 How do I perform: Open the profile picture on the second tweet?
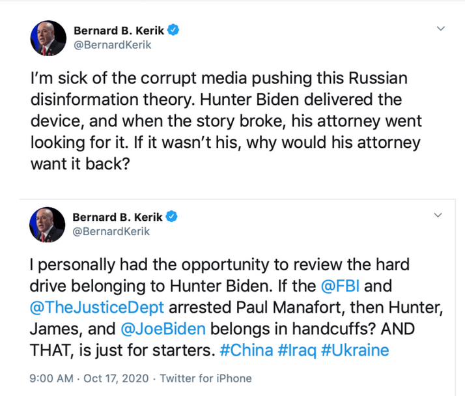(x=48, y=225)
